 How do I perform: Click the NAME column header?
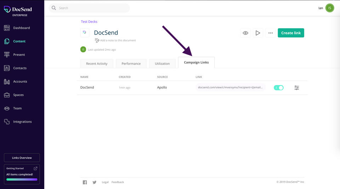point(84,77)
